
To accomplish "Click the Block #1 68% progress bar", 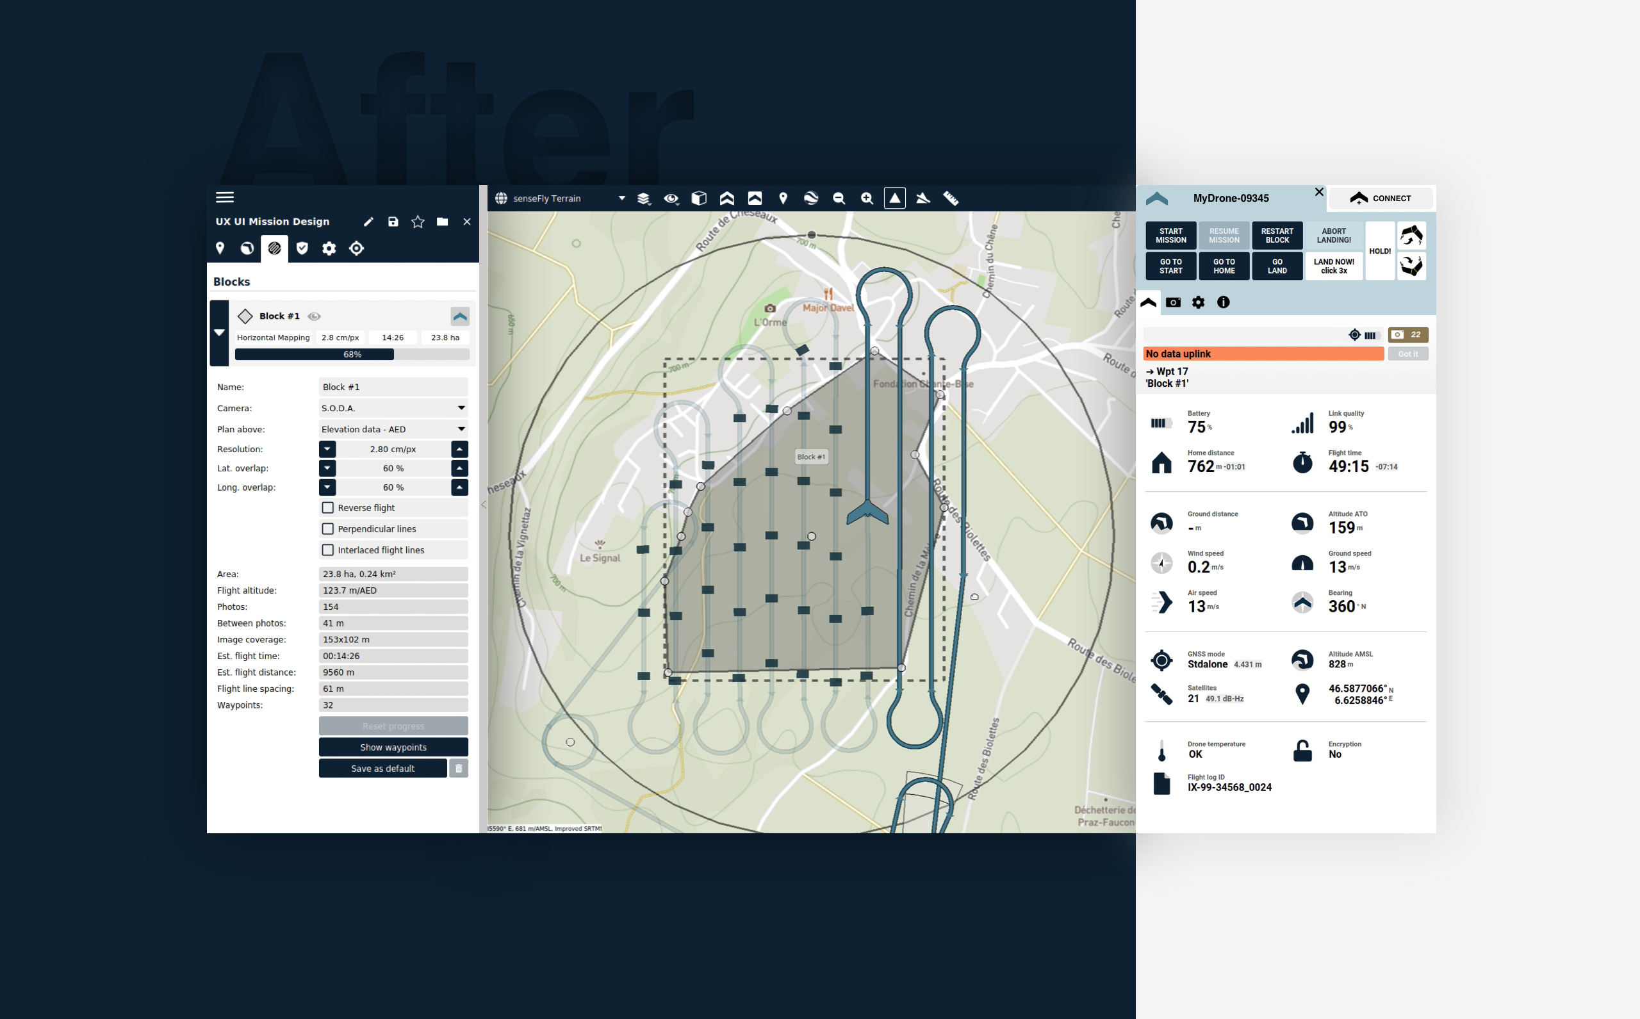I will click(x=352, y=354).
